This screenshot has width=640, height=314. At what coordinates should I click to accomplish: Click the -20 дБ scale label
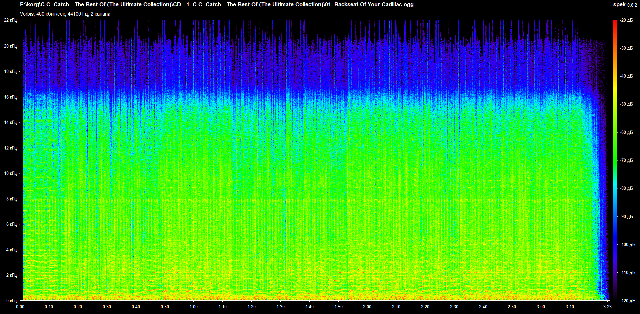point(626,20)
